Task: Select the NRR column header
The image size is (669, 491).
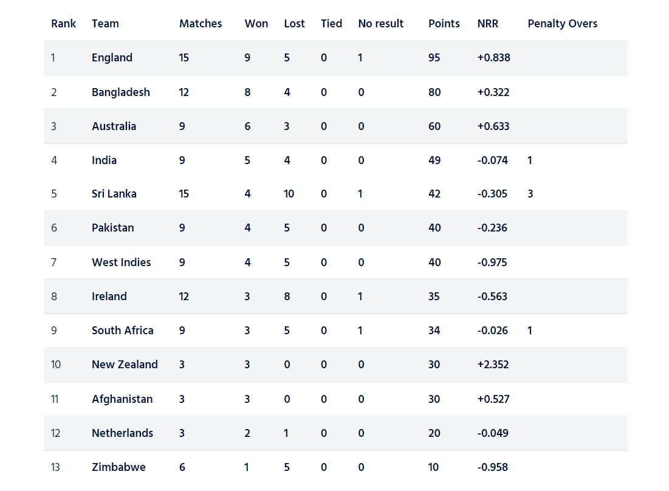Action: coord(488,24)
